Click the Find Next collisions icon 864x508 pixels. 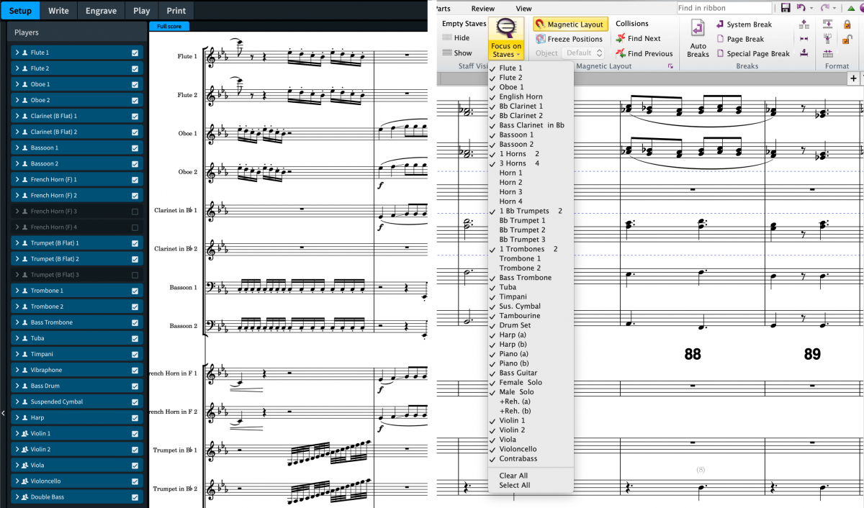(x=621, y=39)
